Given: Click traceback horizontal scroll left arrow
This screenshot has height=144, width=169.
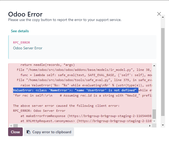Looking at the screenshot, I should click(11, 126).
